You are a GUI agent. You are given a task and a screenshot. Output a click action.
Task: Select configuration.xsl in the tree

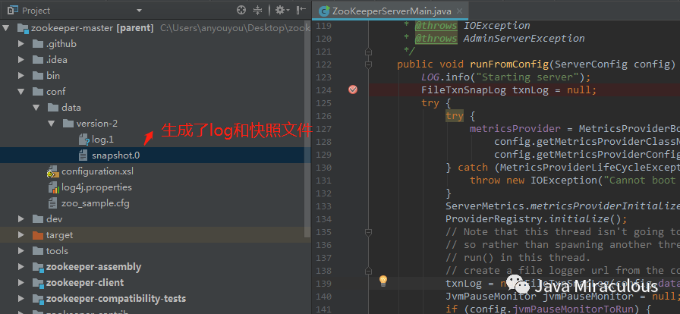point(98,171)
